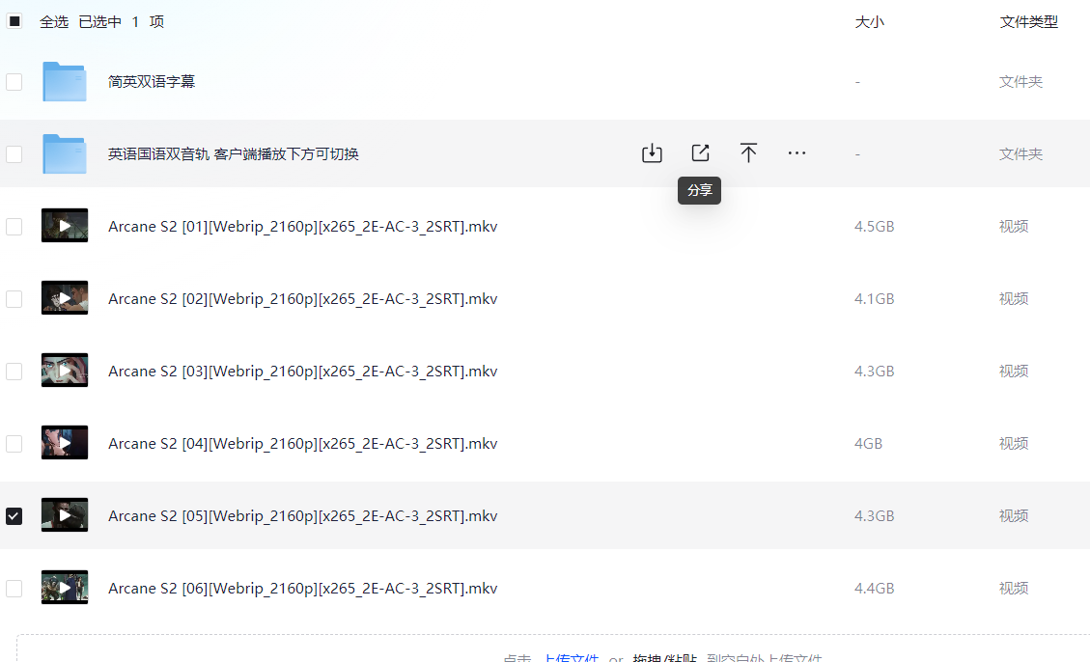The height and width of the screenshot is (662, 1090).
Task: Click the 全选 label
Action: (54, 22)
